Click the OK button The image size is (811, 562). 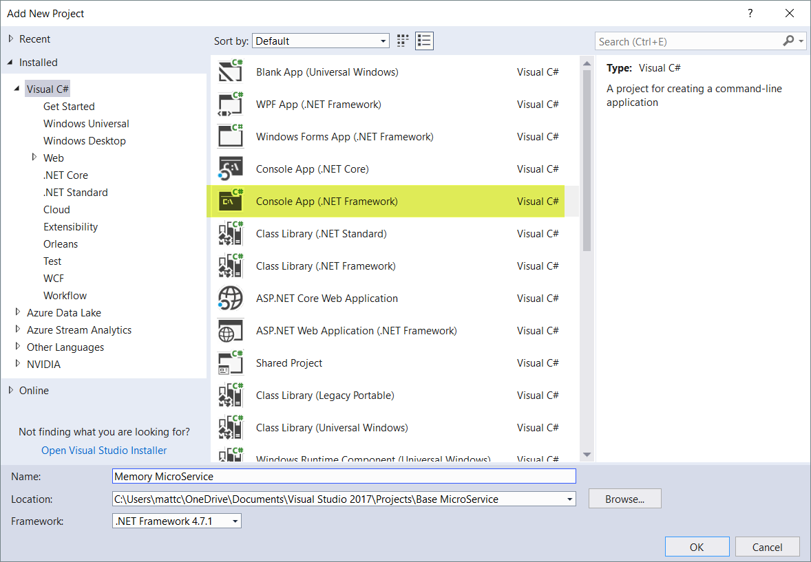[697, 547]
